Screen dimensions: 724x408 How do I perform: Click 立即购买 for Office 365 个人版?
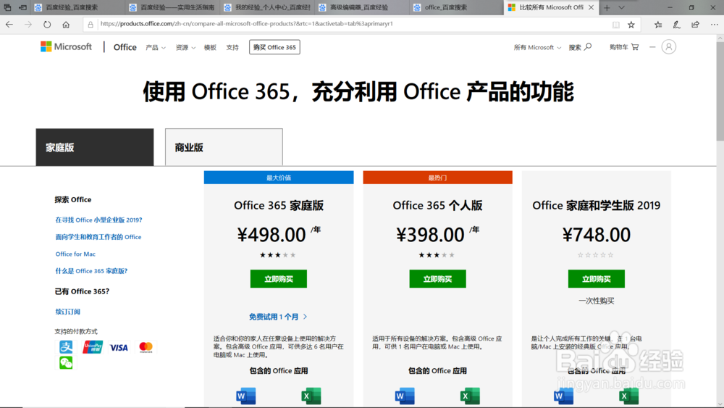pyautogui.click(x=437, y=278)
